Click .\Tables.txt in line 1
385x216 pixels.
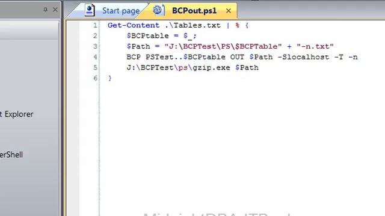[192, 25]
